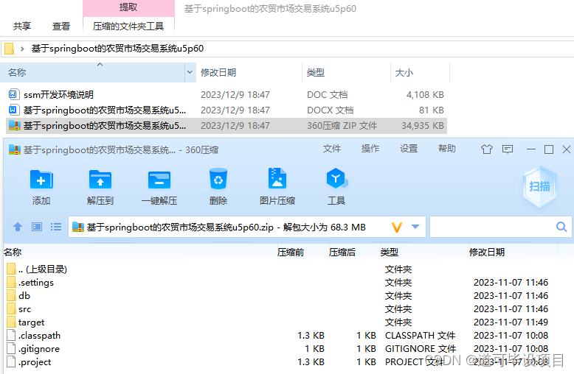Click the search magnifier icon in 360压缩
Screen dimensions: 574x374
(561, 227)
